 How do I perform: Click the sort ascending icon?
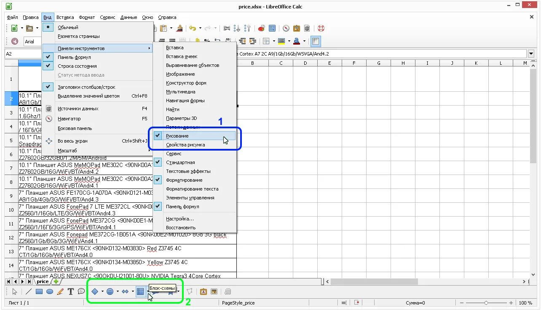pos(237,28)
